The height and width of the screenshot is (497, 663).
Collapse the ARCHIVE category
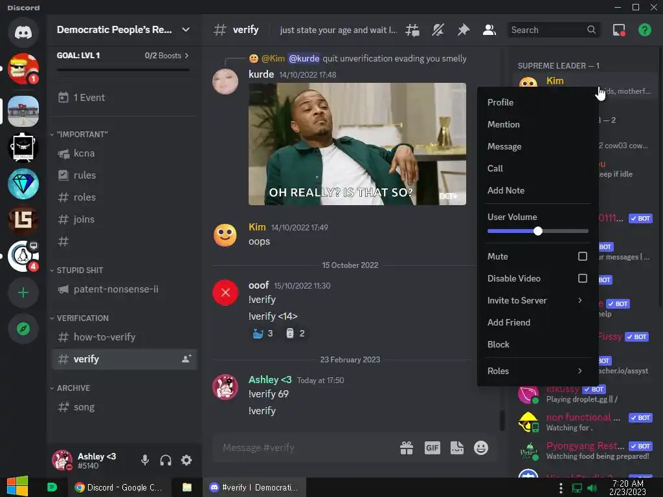[x=70, y=388]
